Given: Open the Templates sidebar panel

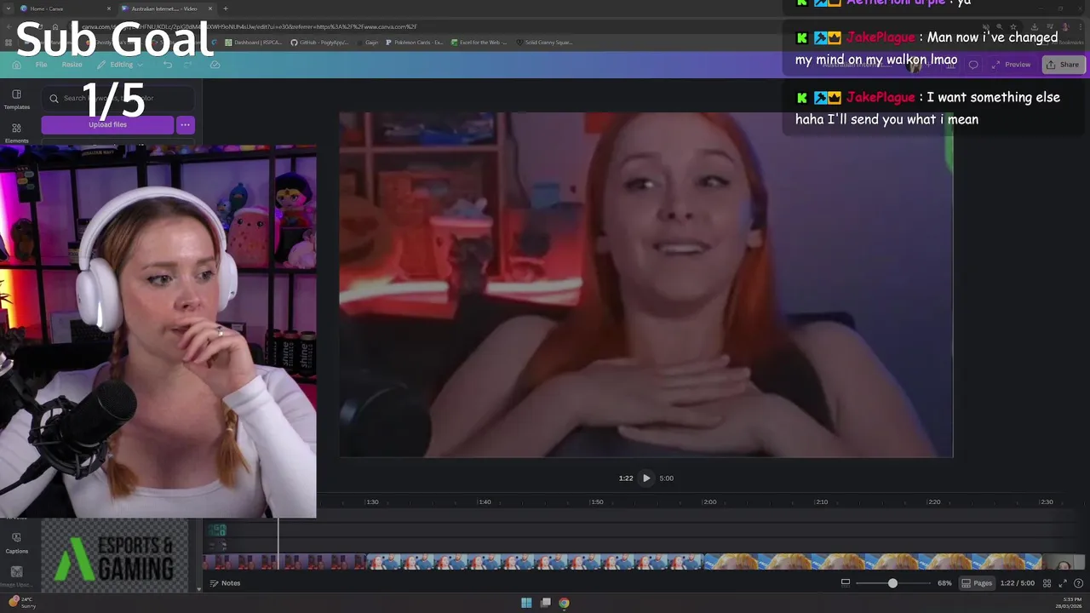Looking at the screenshot, I should tap(16, 99).
